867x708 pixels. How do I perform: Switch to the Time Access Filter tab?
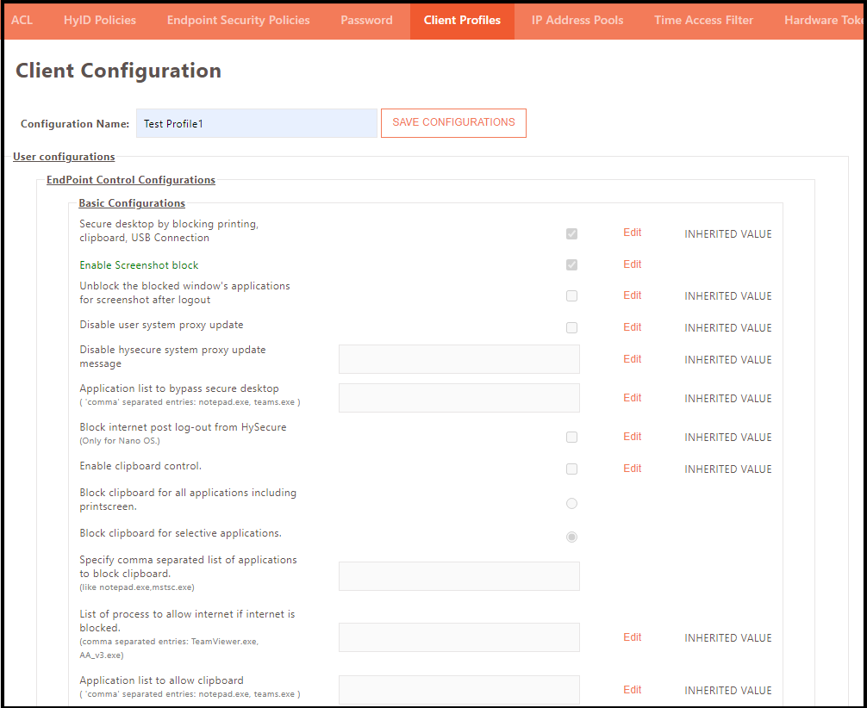[x=703, y=21]
